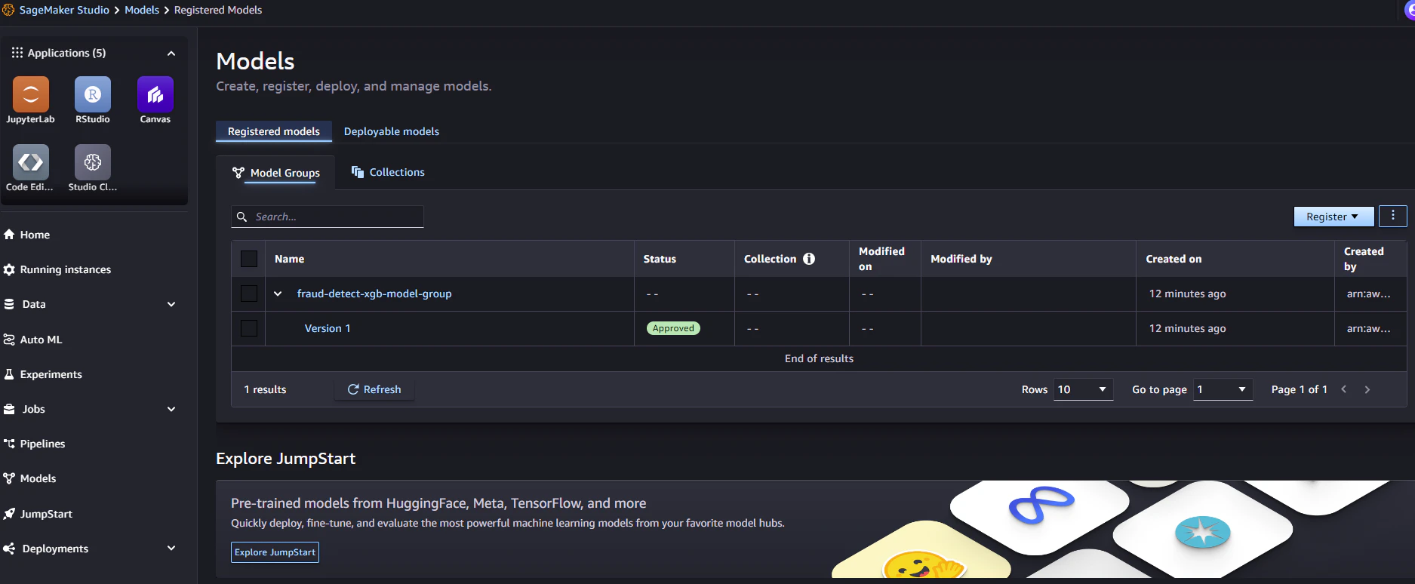The width and height of the screenshot is (1415, 584).
Task: Click Models breadcrumb link
Action: pyautogui.click(x=142, y=10)
